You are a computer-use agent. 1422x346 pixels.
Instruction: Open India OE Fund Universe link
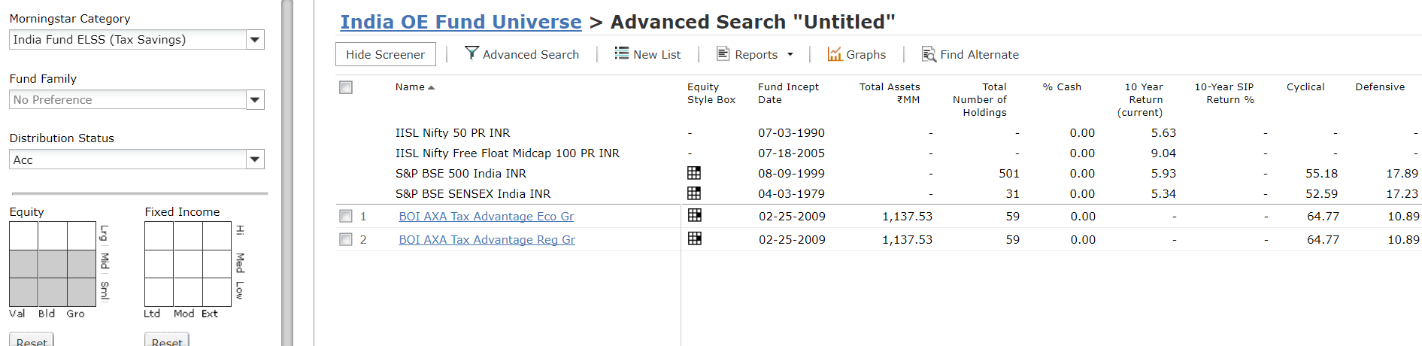point(461,22)
